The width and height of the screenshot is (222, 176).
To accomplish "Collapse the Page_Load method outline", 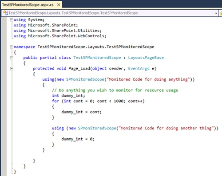I will [x=12, y=69].
